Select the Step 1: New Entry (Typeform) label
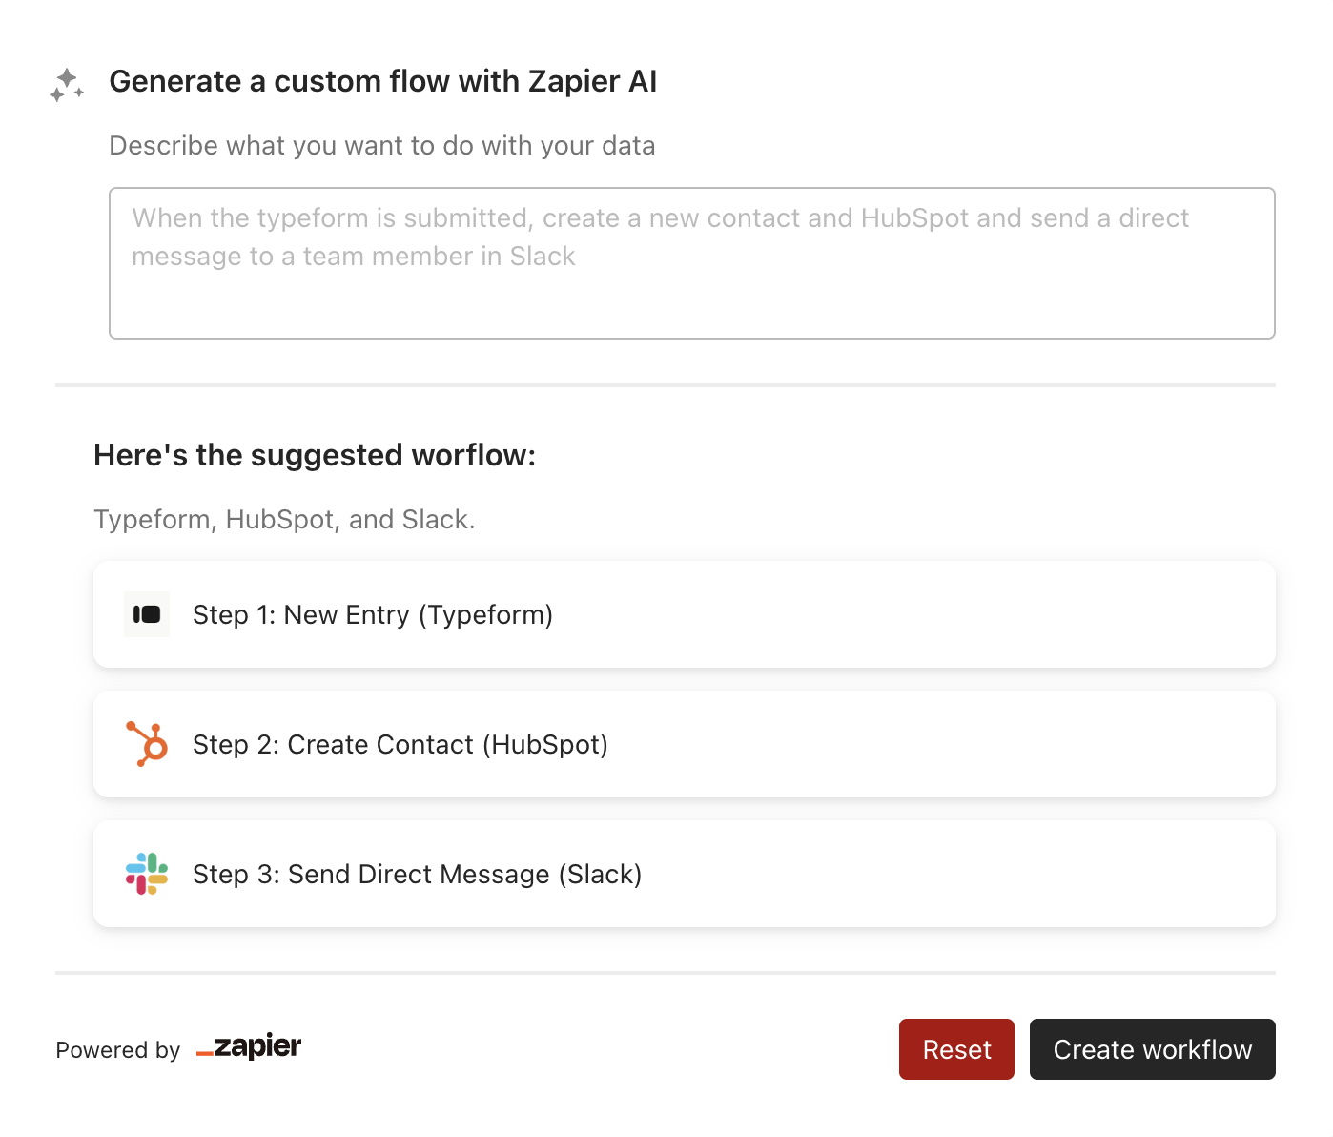The width and height of the screenshot is (1333, 1137). [x=373, y=614]
